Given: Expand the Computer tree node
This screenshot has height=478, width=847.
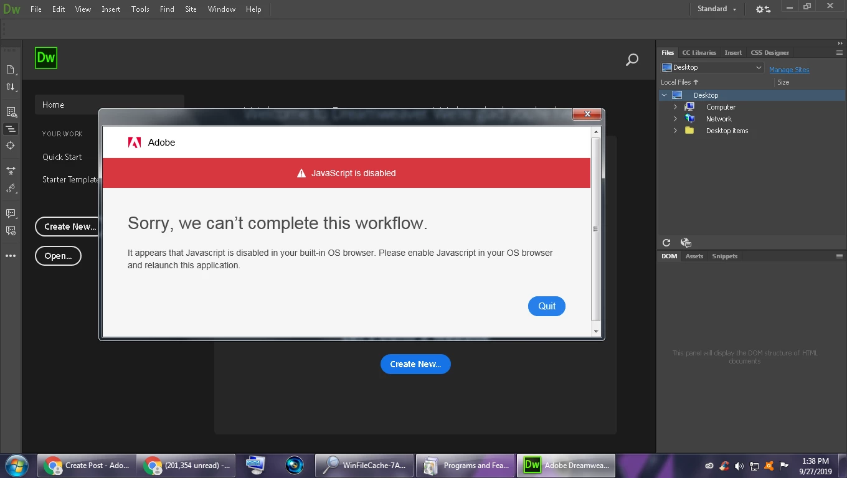Looking at the screenshot, I should coord(675,107).
